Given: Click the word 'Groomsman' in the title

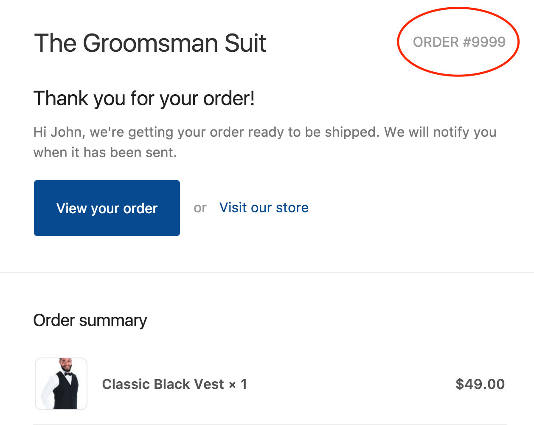Looking at the screenshot, I should pos(150,43).
